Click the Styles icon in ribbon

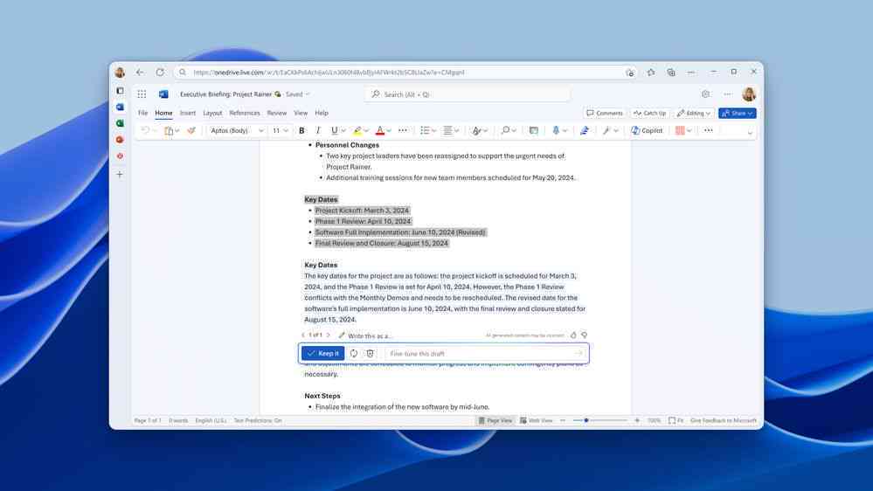476,130
